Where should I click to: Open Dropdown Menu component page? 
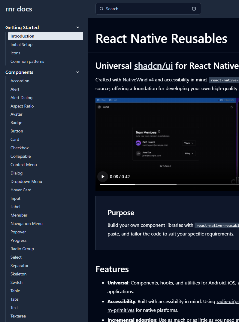pyautogui.click(x=26, y=181)
